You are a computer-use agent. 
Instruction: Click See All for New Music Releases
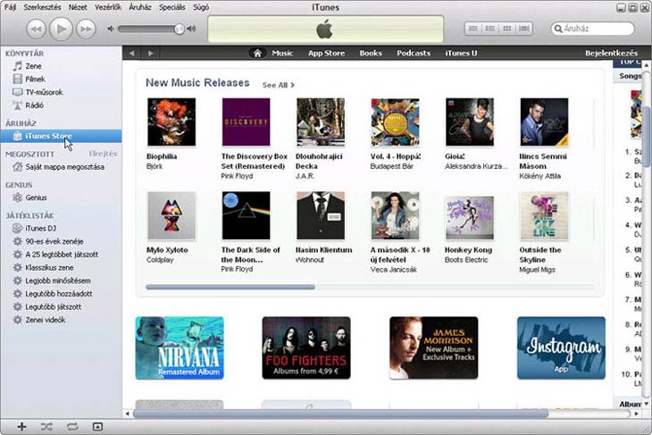pos(278,85)
